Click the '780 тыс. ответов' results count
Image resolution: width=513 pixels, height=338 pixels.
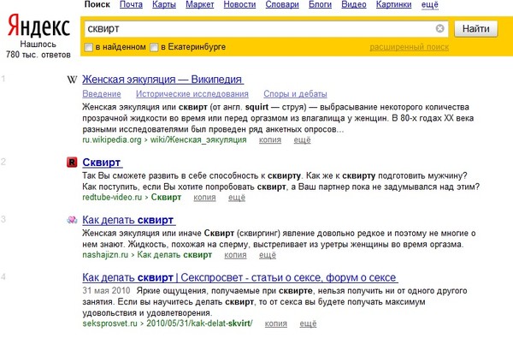pos(38,55)
